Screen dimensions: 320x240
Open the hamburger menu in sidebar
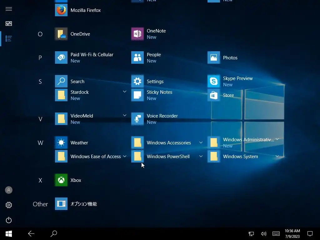pyautogui.click(x=8, y=9)
